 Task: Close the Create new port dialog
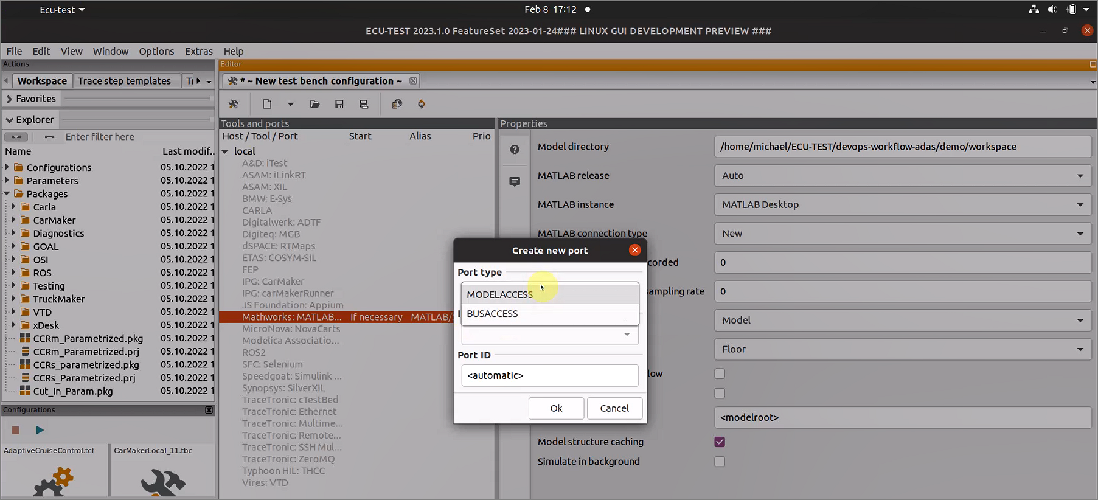coord(634,250)
